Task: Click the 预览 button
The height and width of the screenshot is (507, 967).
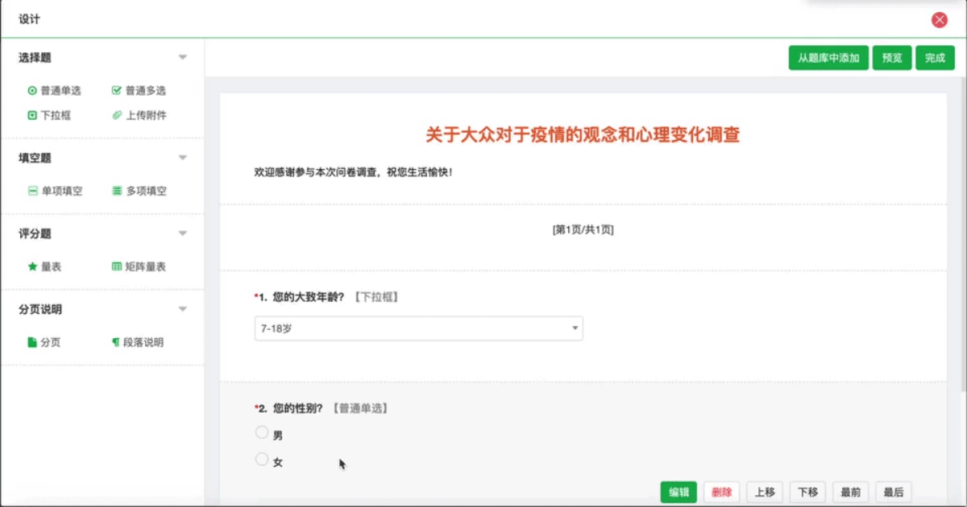Action: [x=892, y=58]
